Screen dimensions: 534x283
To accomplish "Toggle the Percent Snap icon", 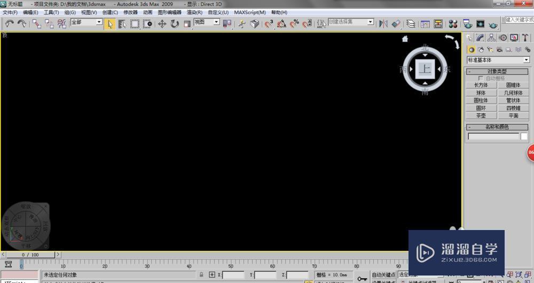I will click(294, 24).
